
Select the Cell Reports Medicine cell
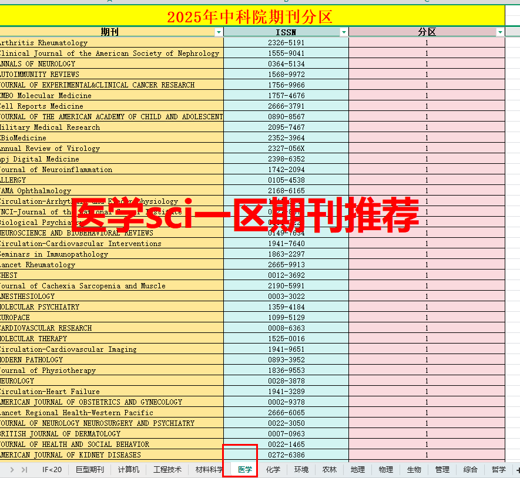(112, 106)
